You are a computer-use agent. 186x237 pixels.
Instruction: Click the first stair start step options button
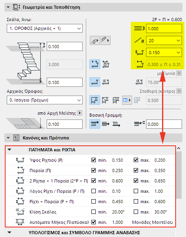click(95, 40)
